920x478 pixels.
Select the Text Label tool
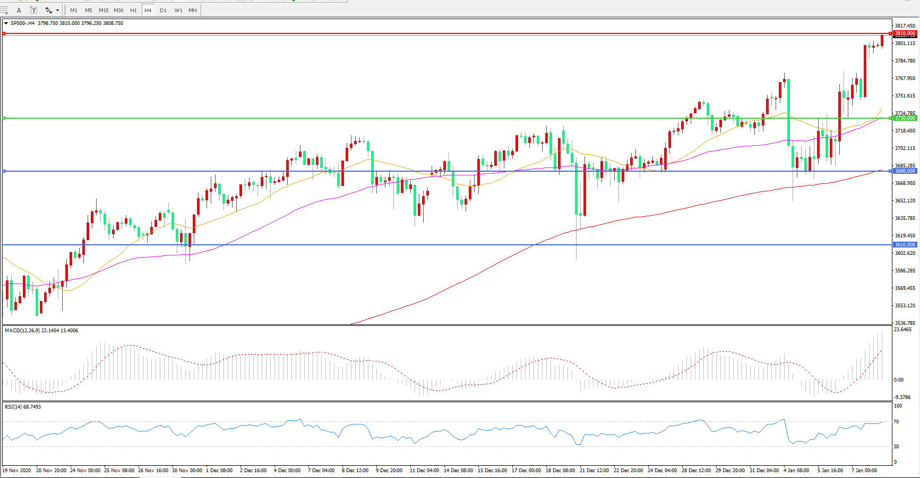pos(33,10)
